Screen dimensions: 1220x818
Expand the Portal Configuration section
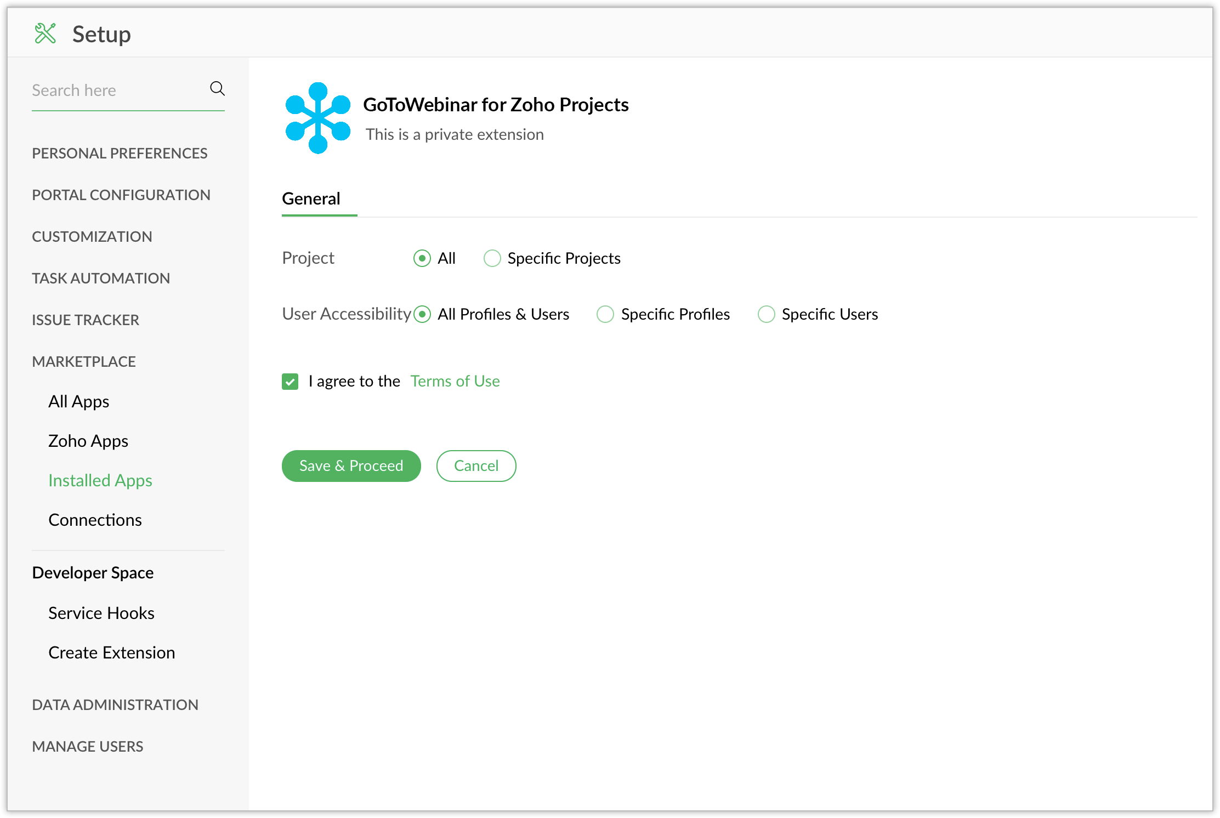121,195
